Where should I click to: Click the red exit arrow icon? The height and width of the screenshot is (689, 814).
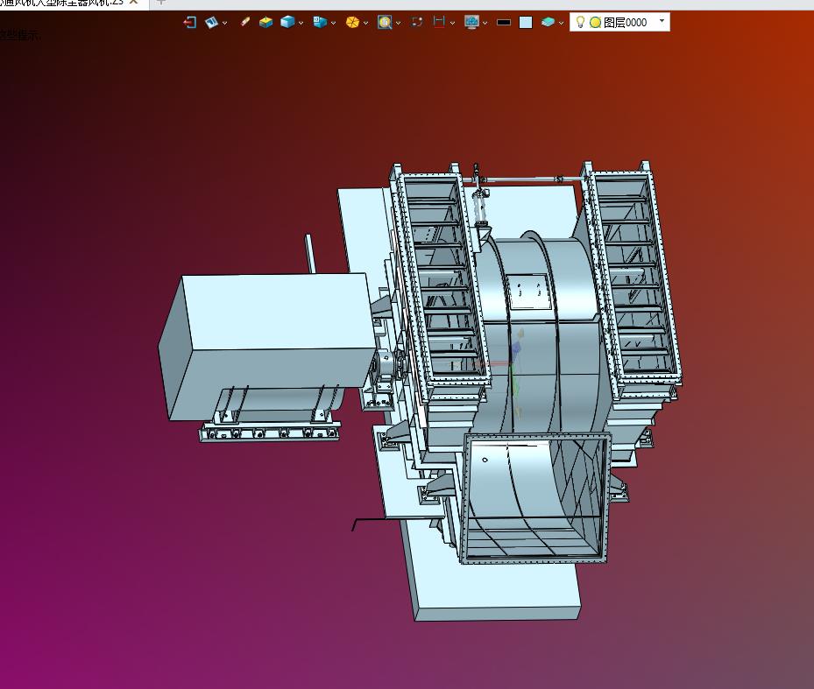[189, 22]
